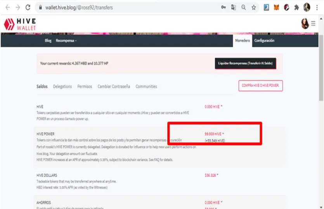The height and width of the screenshot is (209, 324).
Task: Open the Permisos sub-tab
Action: pyautogui.click(x=85, y=87)
